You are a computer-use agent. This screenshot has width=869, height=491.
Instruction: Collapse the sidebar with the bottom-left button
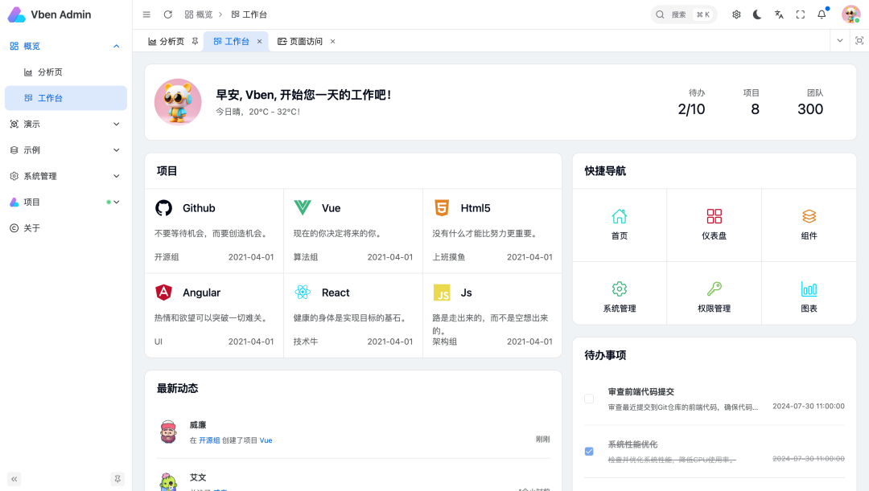tap(14, 478)
